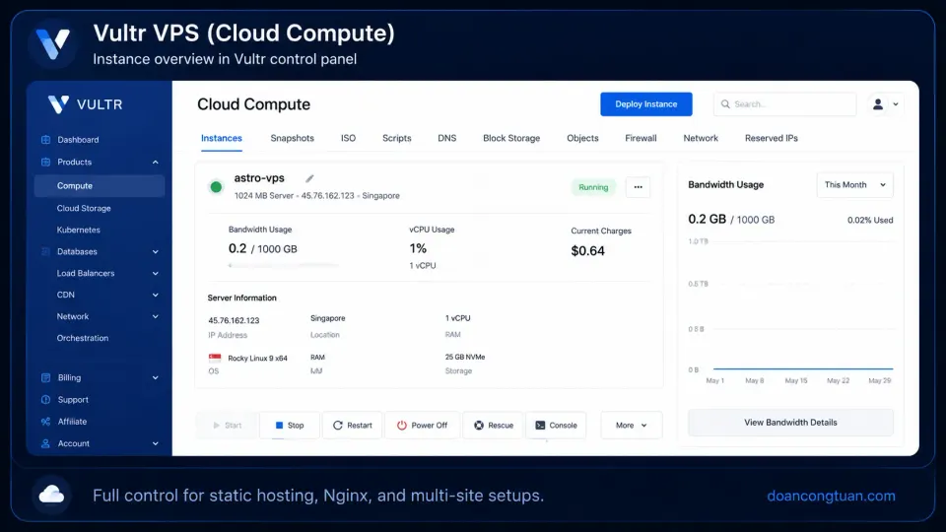Expand the Network sidebar chevron
Screen dimensions: 946x532
click(x=155, y=316)
